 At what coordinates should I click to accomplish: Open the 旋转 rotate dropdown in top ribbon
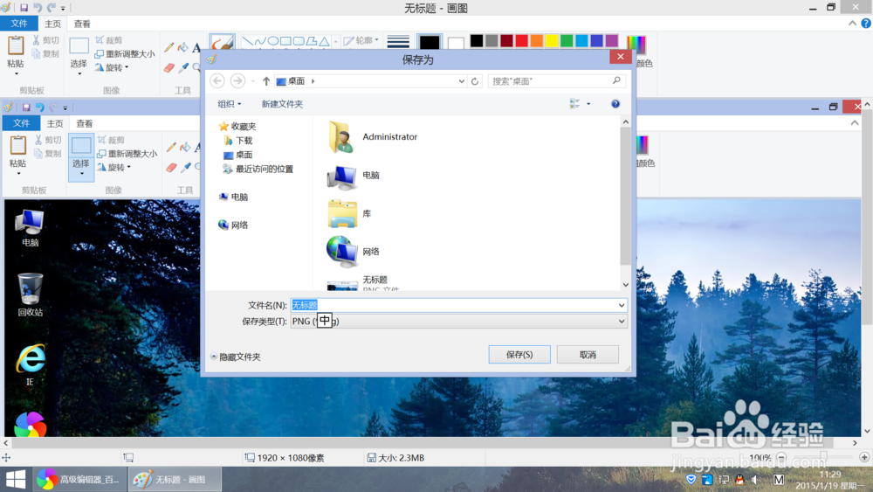point(112,67)
